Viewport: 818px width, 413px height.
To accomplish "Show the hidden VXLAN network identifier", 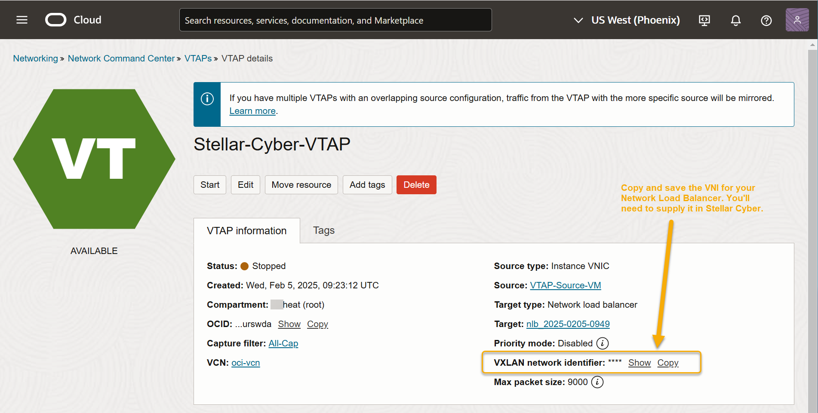I will click(639, 363).
